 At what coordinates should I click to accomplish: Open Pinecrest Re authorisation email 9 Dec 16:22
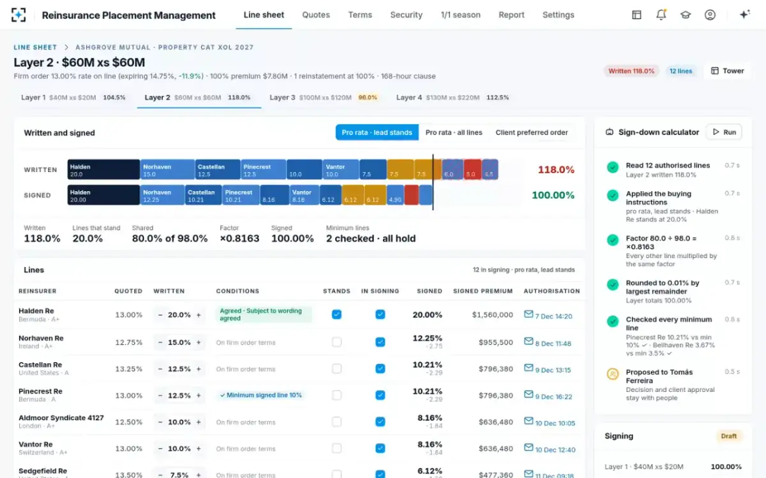(x=548, y=396)
